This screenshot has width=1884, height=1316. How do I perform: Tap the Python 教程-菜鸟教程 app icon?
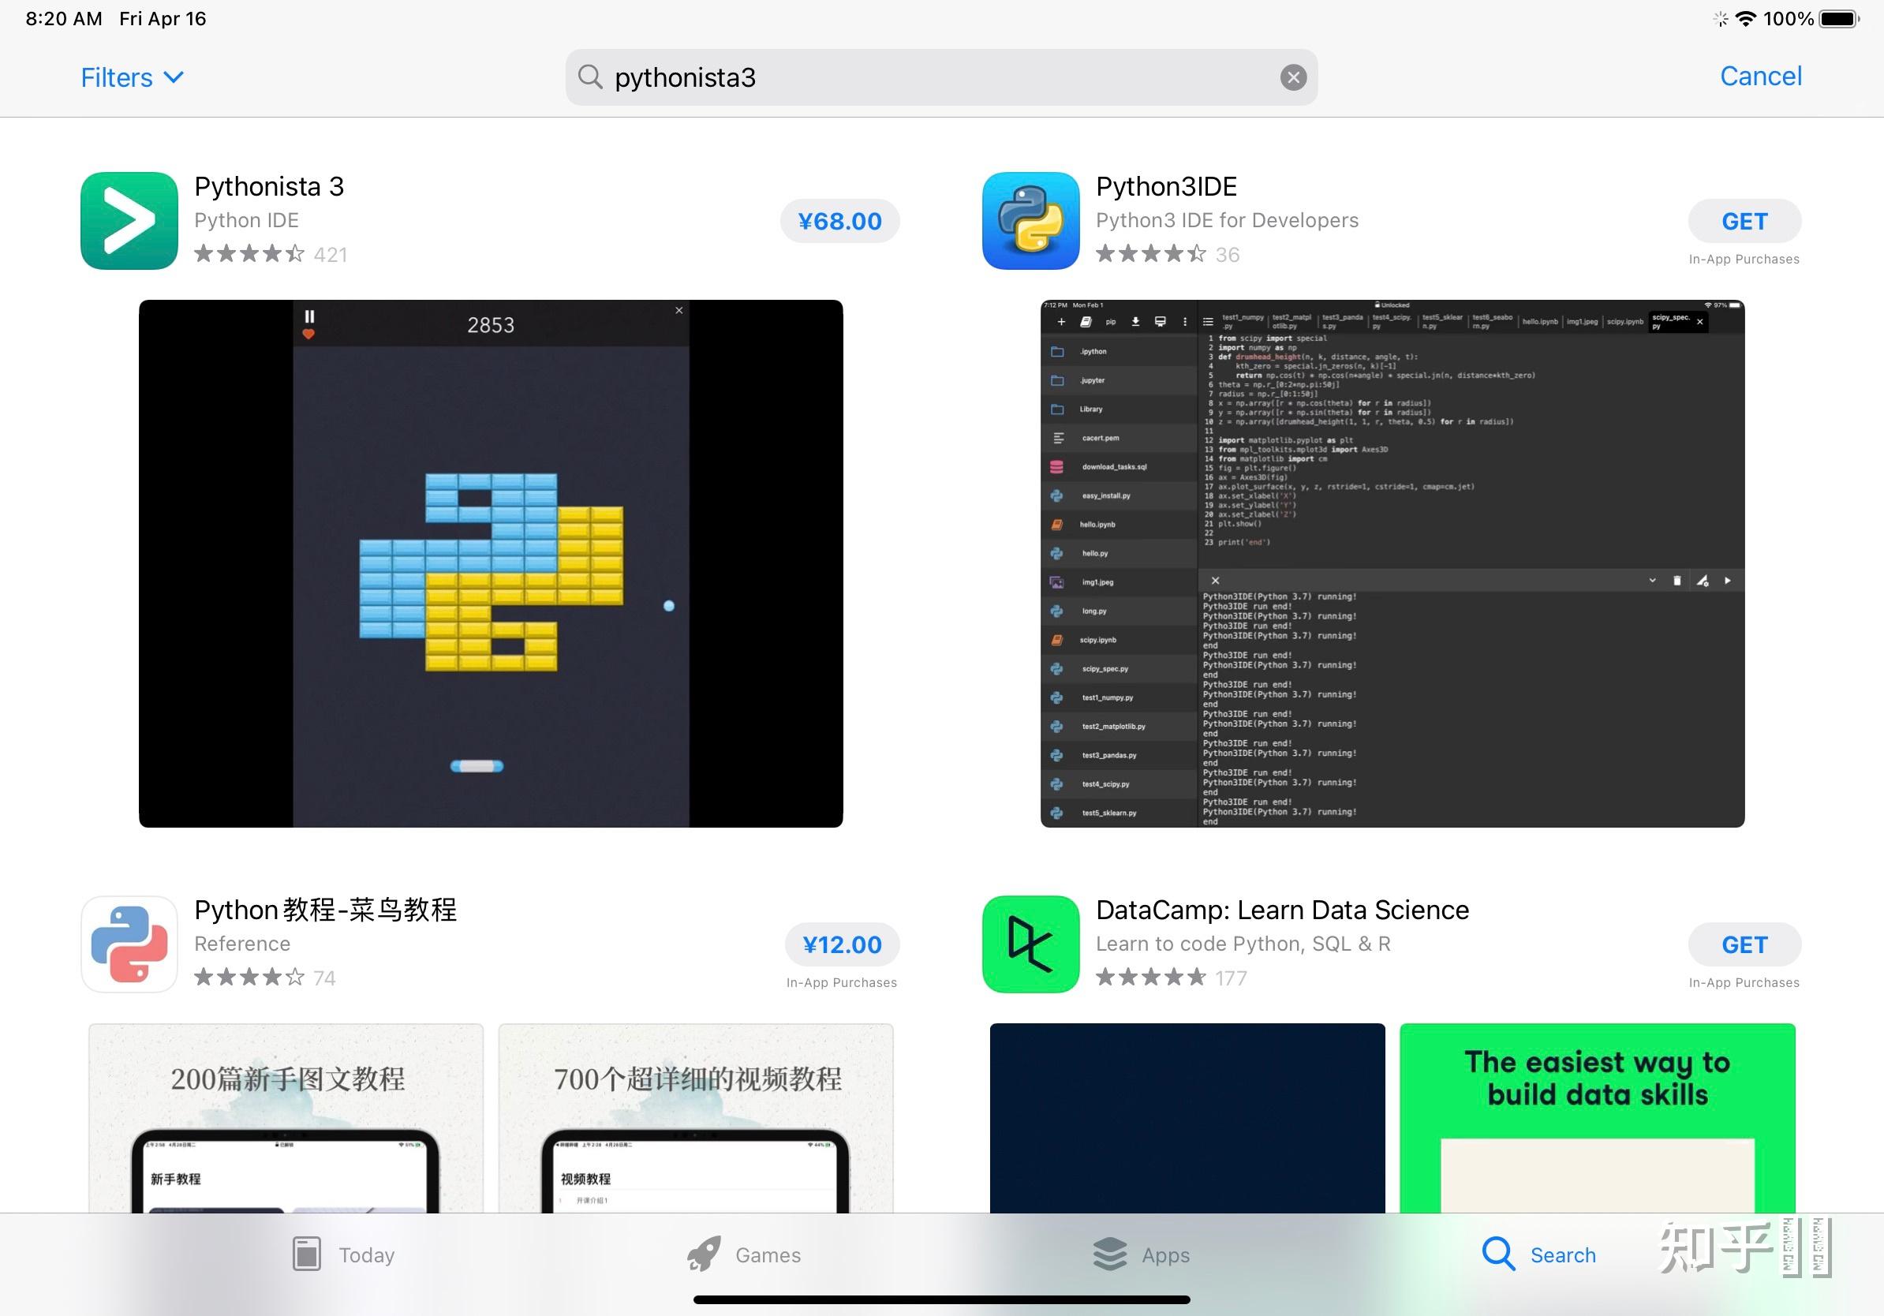point(129,944)
